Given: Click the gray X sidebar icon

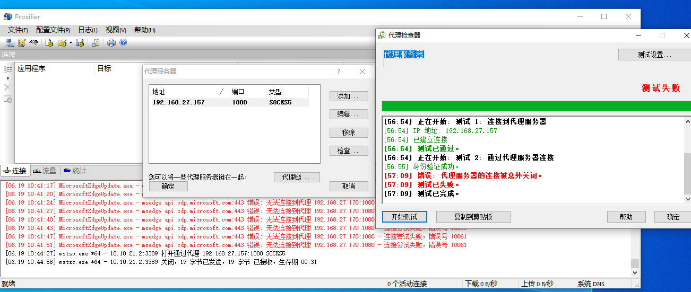Looking at the screenshot, I should tap(7, 87).
